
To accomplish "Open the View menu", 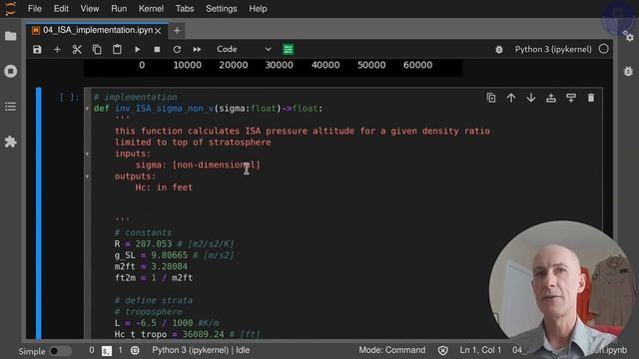I will tap(89, 9).
